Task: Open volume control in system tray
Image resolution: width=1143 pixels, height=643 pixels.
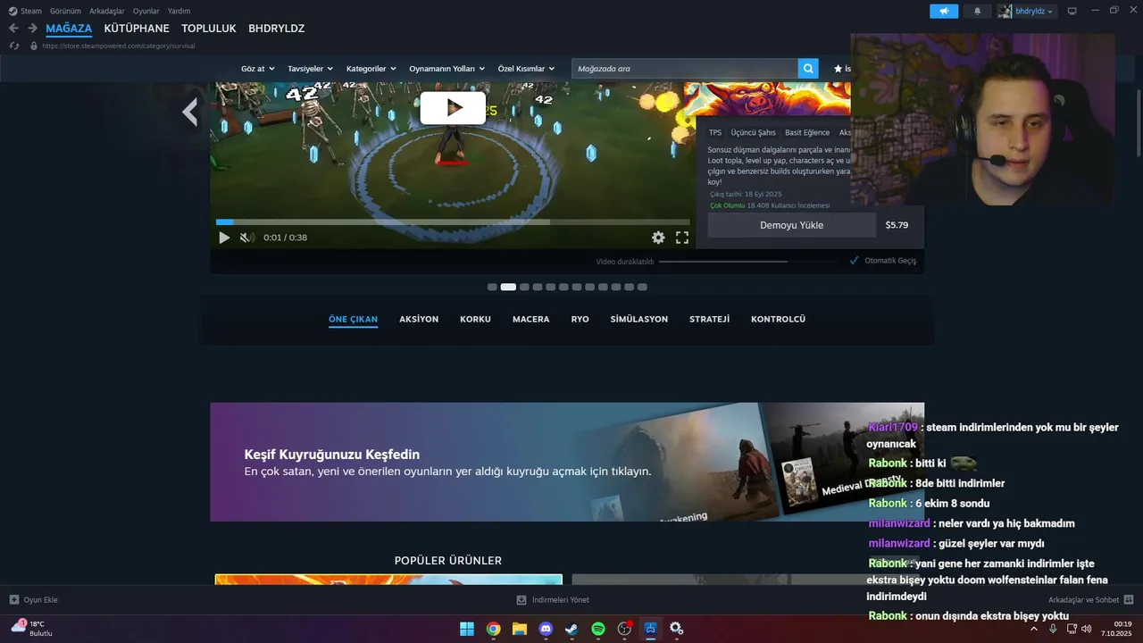Action: tap(1087, 629)
